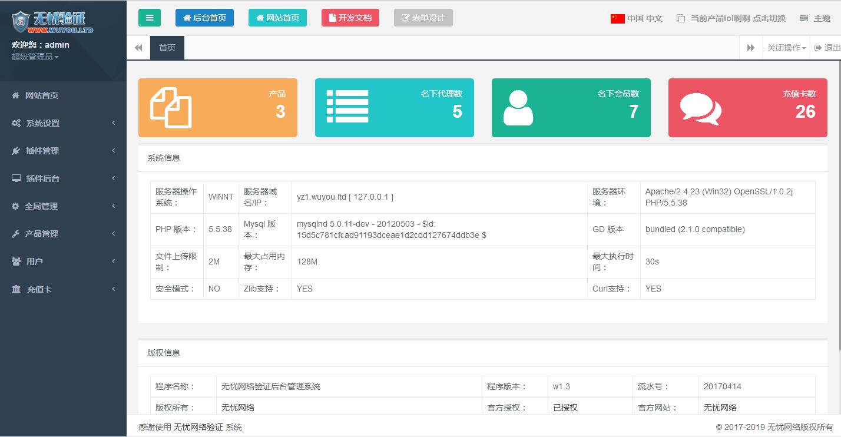The image size is (841, 437).
Task: Click the 名下会员数 person icon
Action: [x=518, y=108]
